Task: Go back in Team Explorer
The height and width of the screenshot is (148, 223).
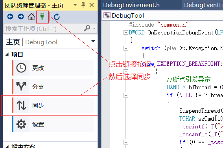Action: [10, 16]
